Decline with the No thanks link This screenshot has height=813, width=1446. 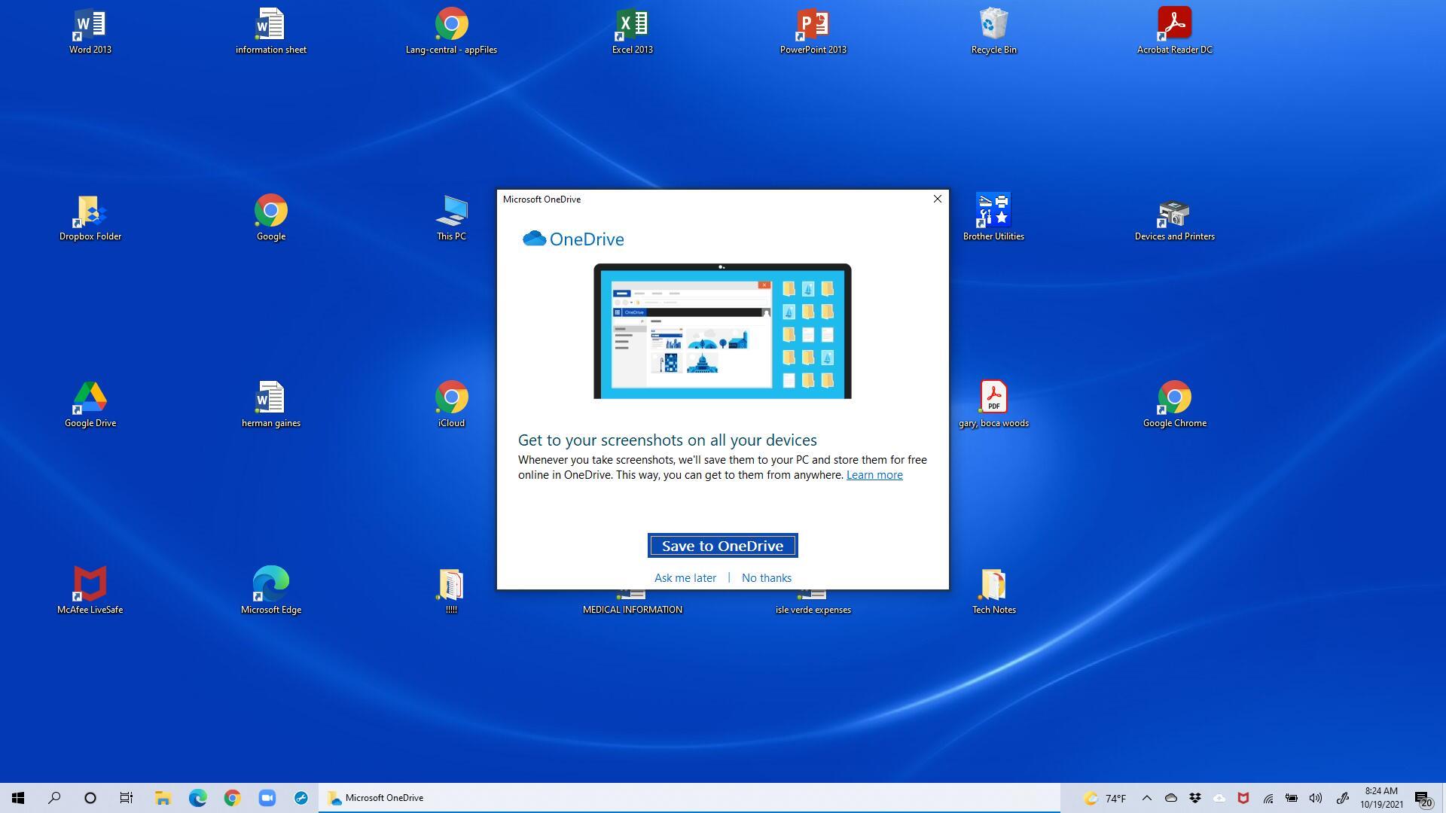(766, 578)
